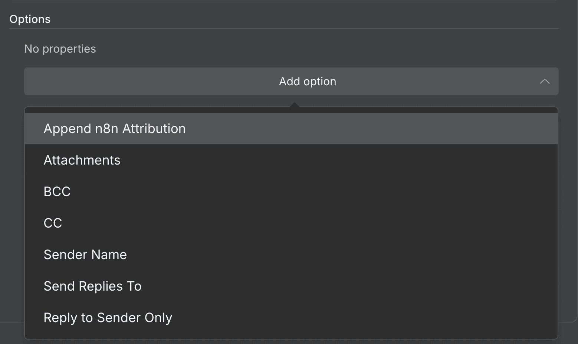Click the No properties placeholder text
Image resolution: width=578 pixels, height=344 pixels.
[60, 49]
